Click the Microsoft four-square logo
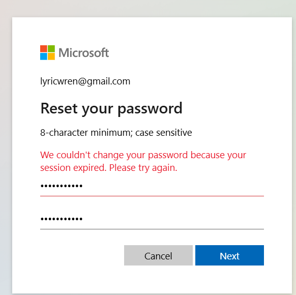The image size is (296, 295). coord(47,52)
